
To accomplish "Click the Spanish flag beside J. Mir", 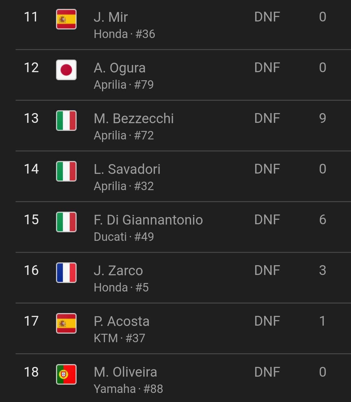I will coord(66,19).
